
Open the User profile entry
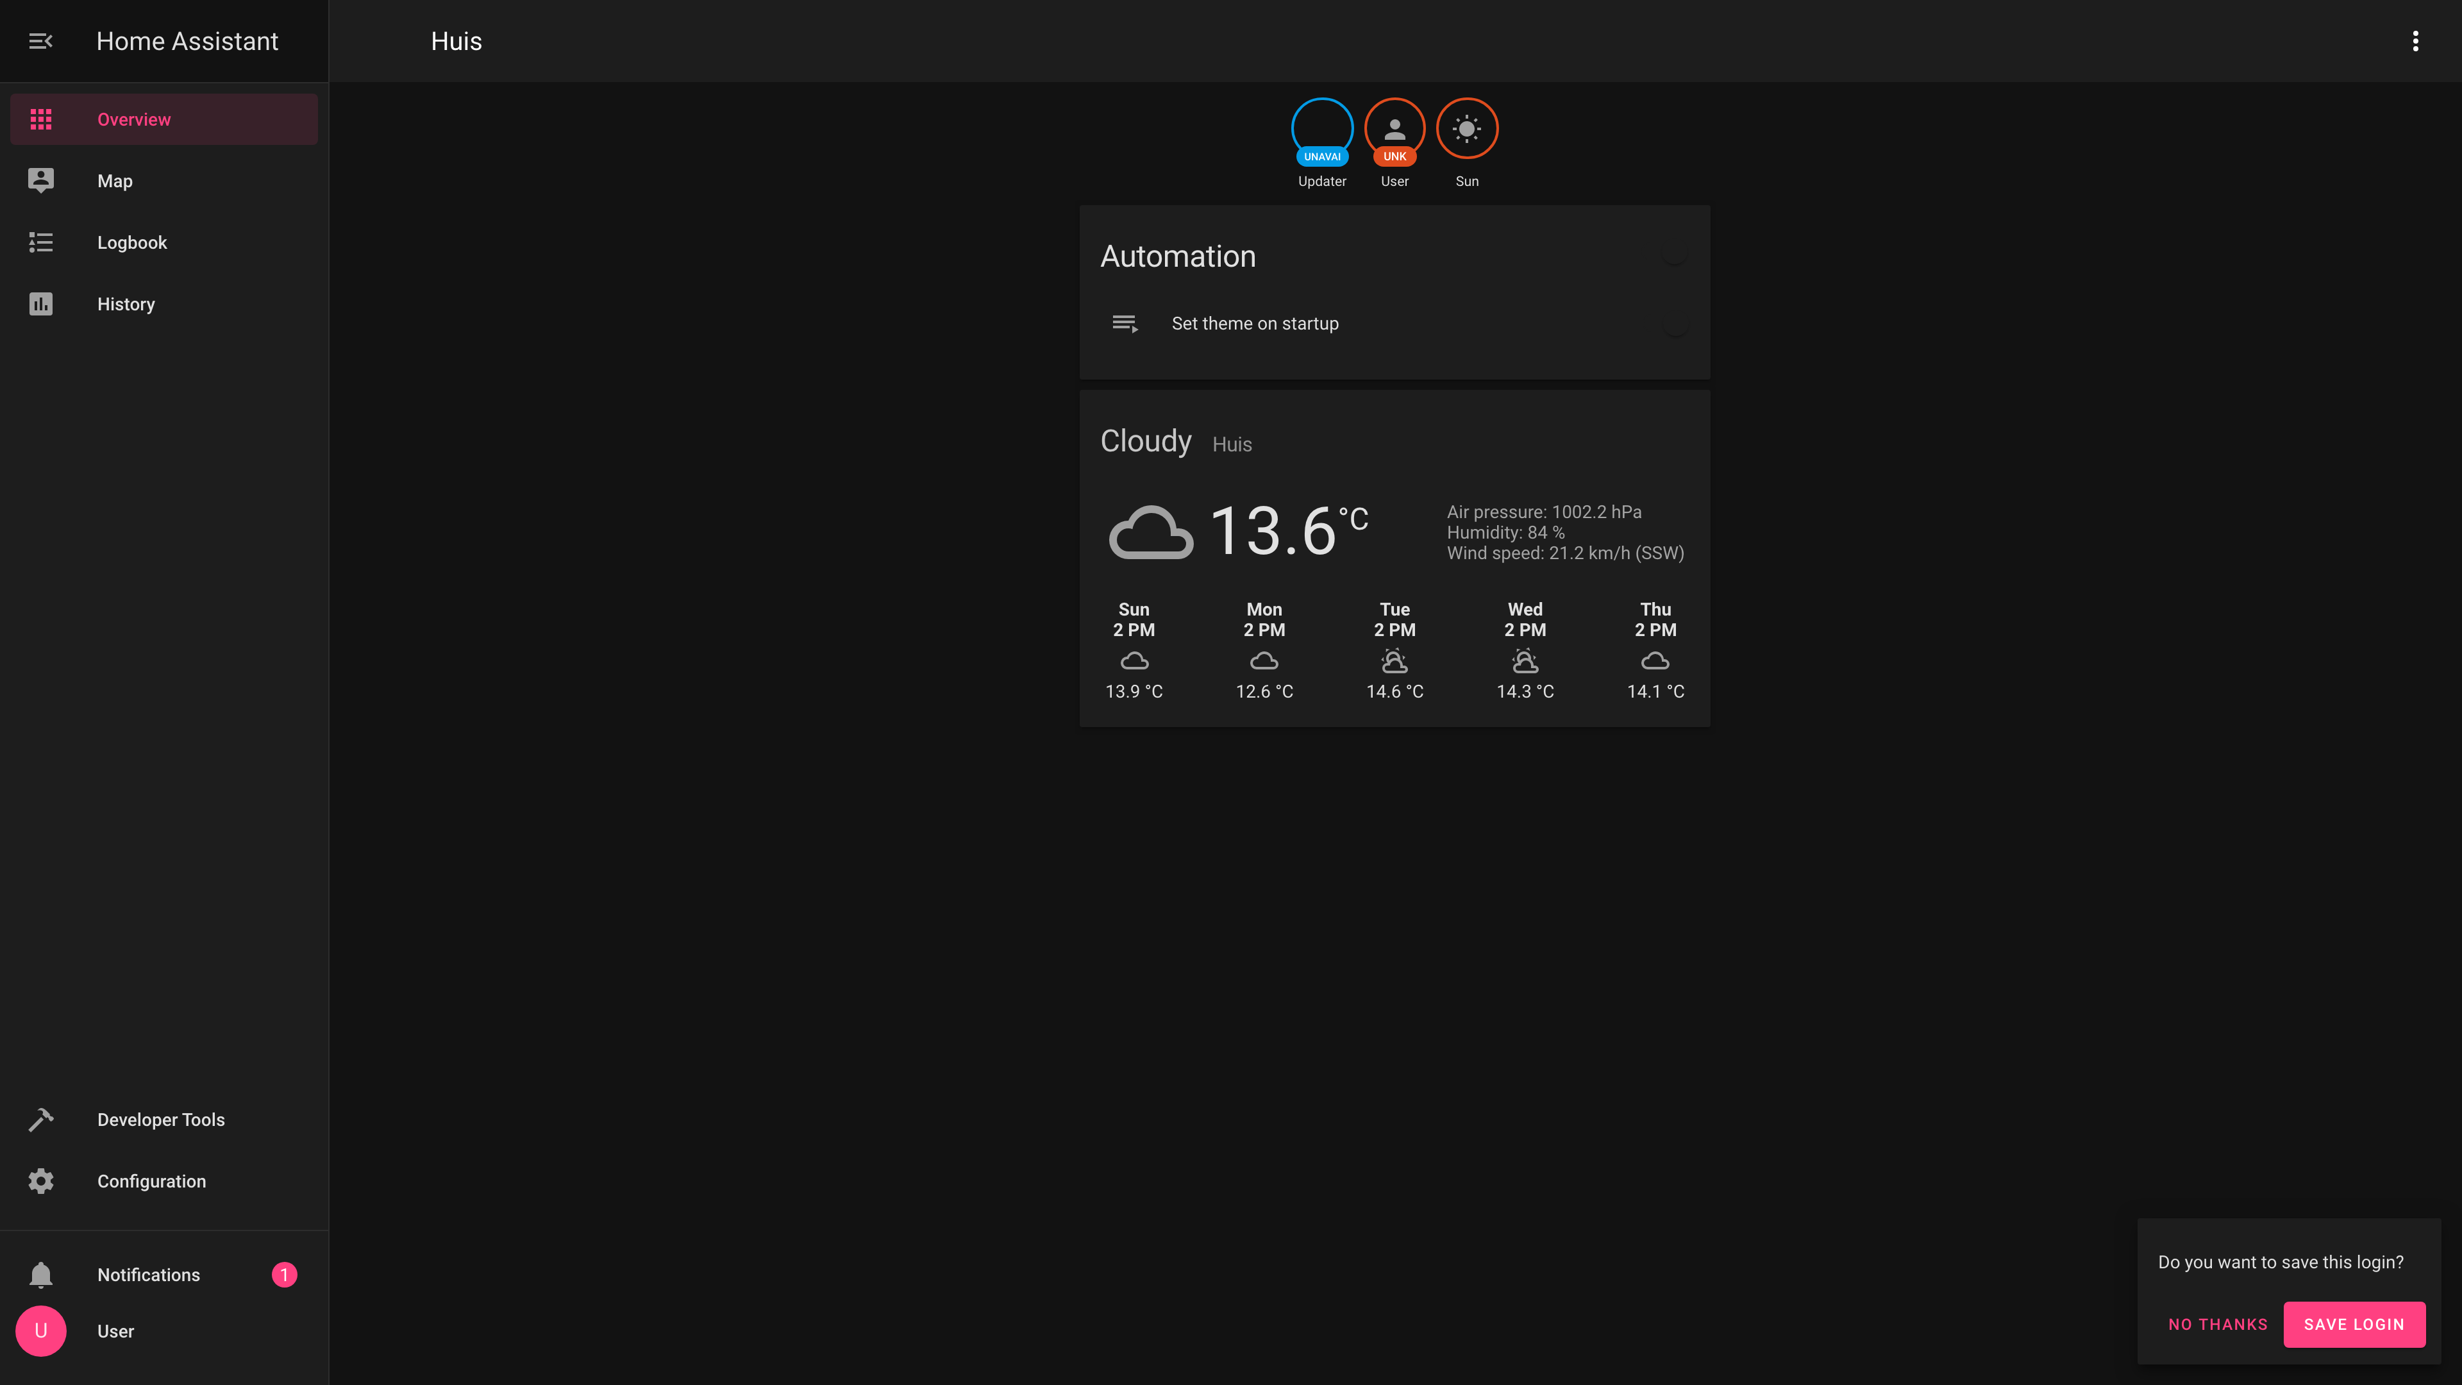tap(164, 1330)
